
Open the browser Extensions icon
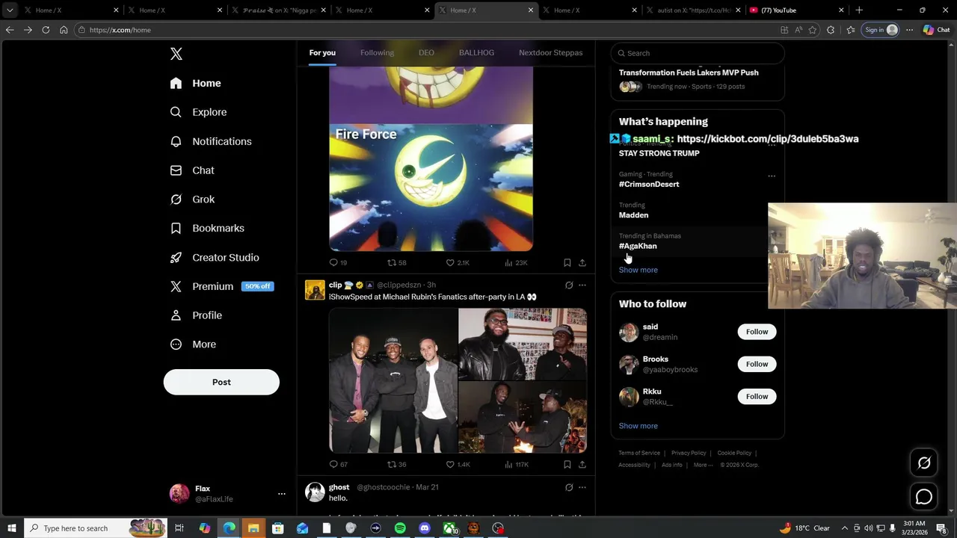[831, 30]
